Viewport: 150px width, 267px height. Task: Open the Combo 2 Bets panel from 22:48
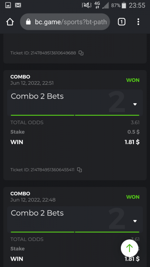[75, 220]
